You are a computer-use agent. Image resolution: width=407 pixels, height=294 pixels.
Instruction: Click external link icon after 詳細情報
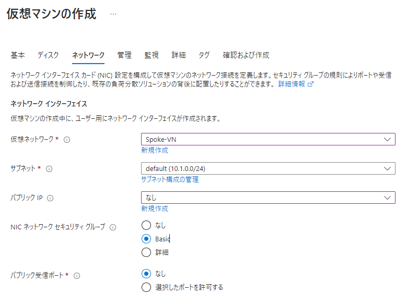pyautogui.click(x=310, y=84)
